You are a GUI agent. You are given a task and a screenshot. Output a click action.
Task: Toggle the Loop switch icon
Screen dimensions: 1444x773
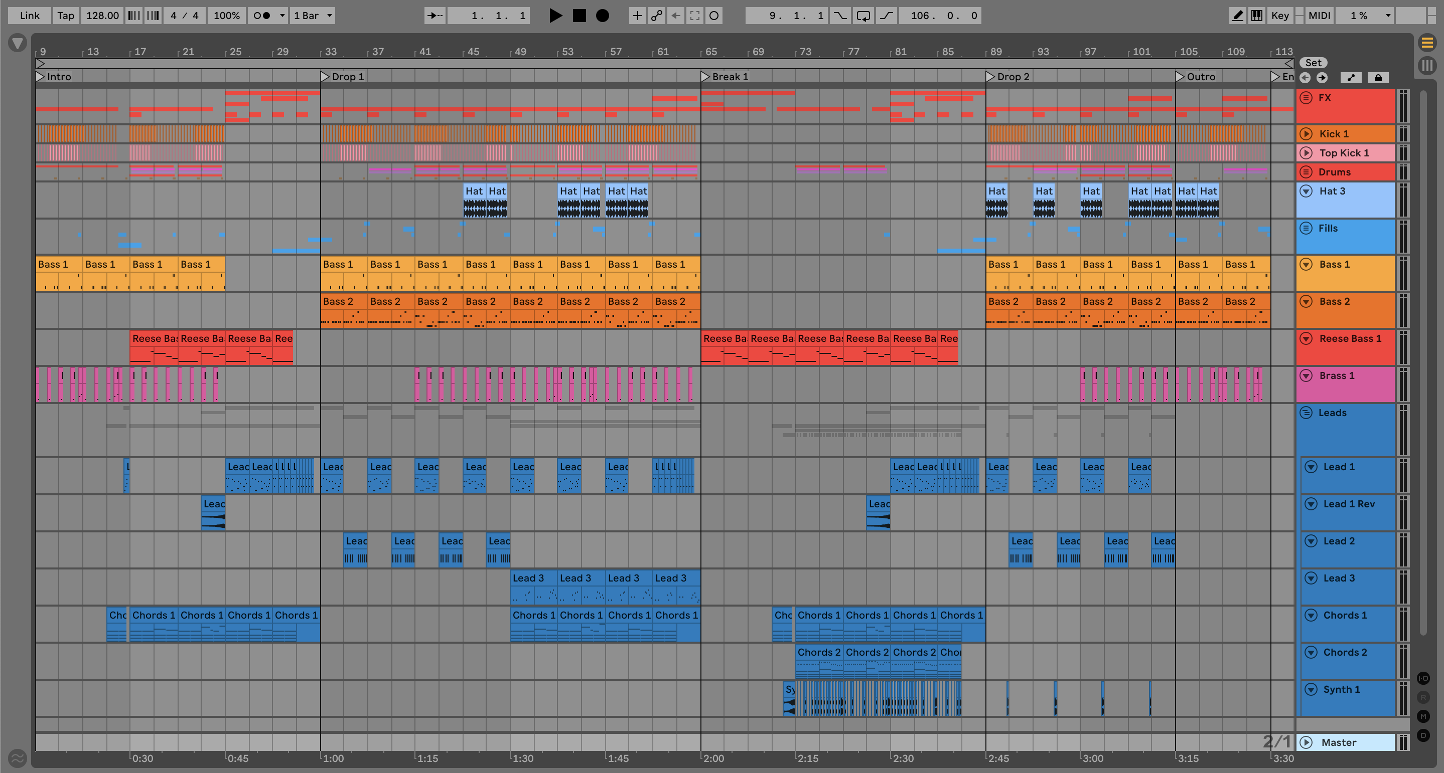(x=863, y=15)
